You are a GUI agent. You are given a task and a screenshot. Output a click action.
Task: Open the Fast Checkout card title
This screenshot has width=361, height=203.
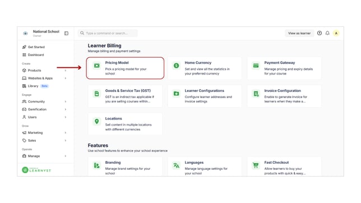(276, 163)
